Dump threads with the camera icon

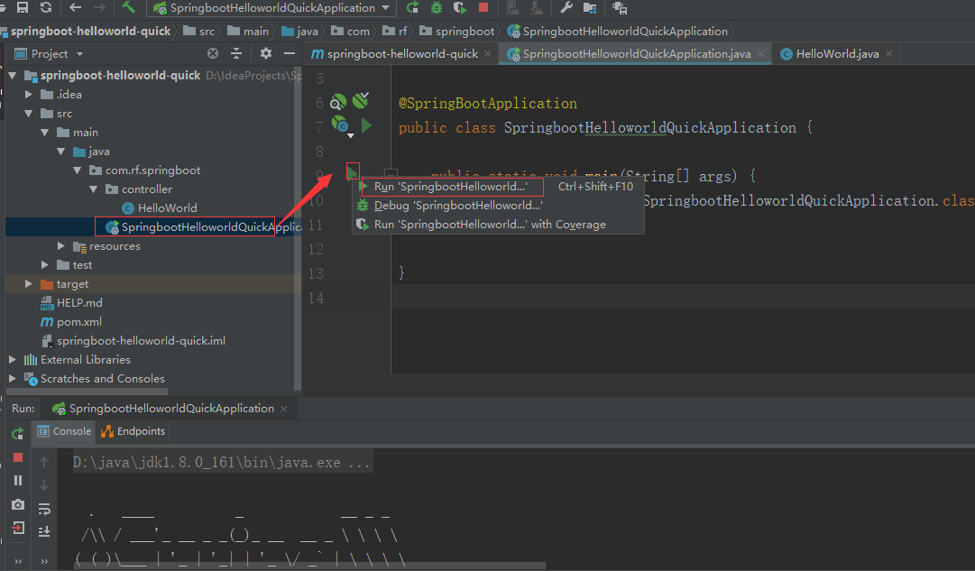[18, 504]
